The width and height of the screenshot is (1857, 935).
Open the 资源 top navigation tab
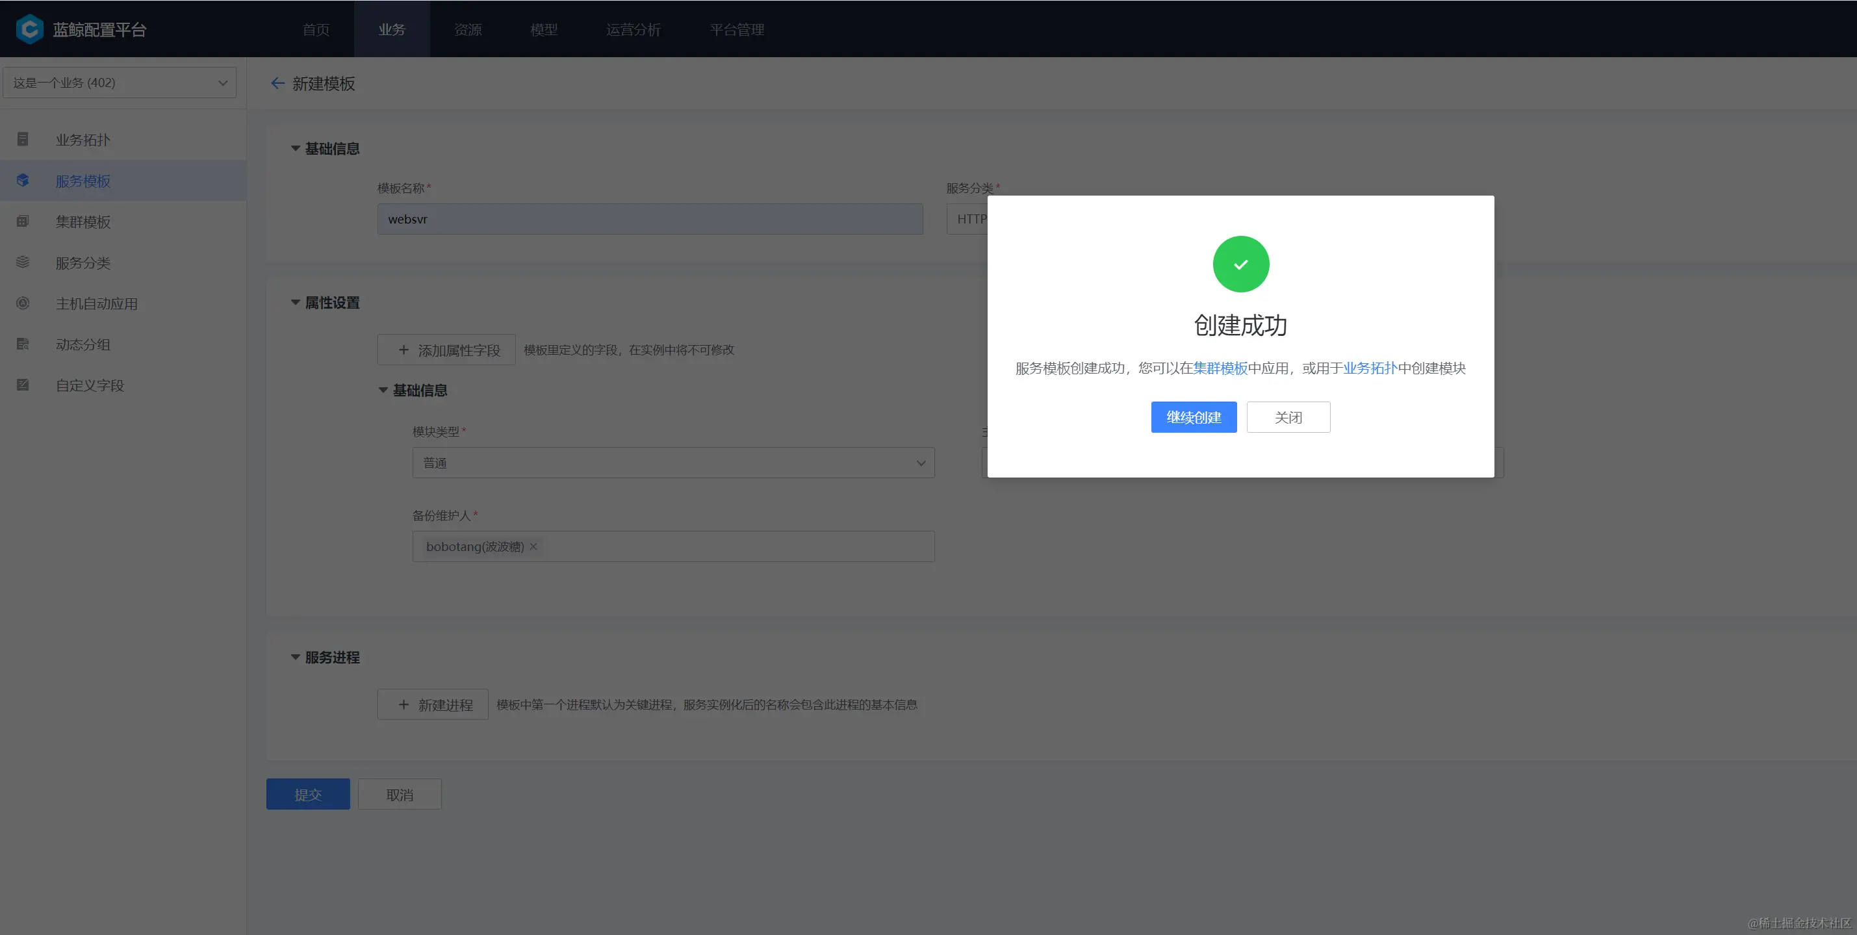coord(468,29)
